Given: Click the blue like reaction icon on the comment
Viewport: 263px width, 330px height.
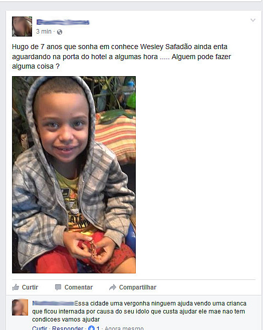Looking at the screenshot, I should click(x=91, y=328).
